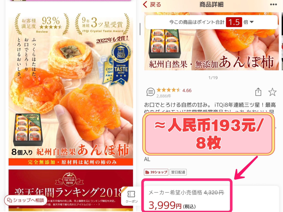
Task: Tap the share icon beside rating
Action: (x=258, y=92)
